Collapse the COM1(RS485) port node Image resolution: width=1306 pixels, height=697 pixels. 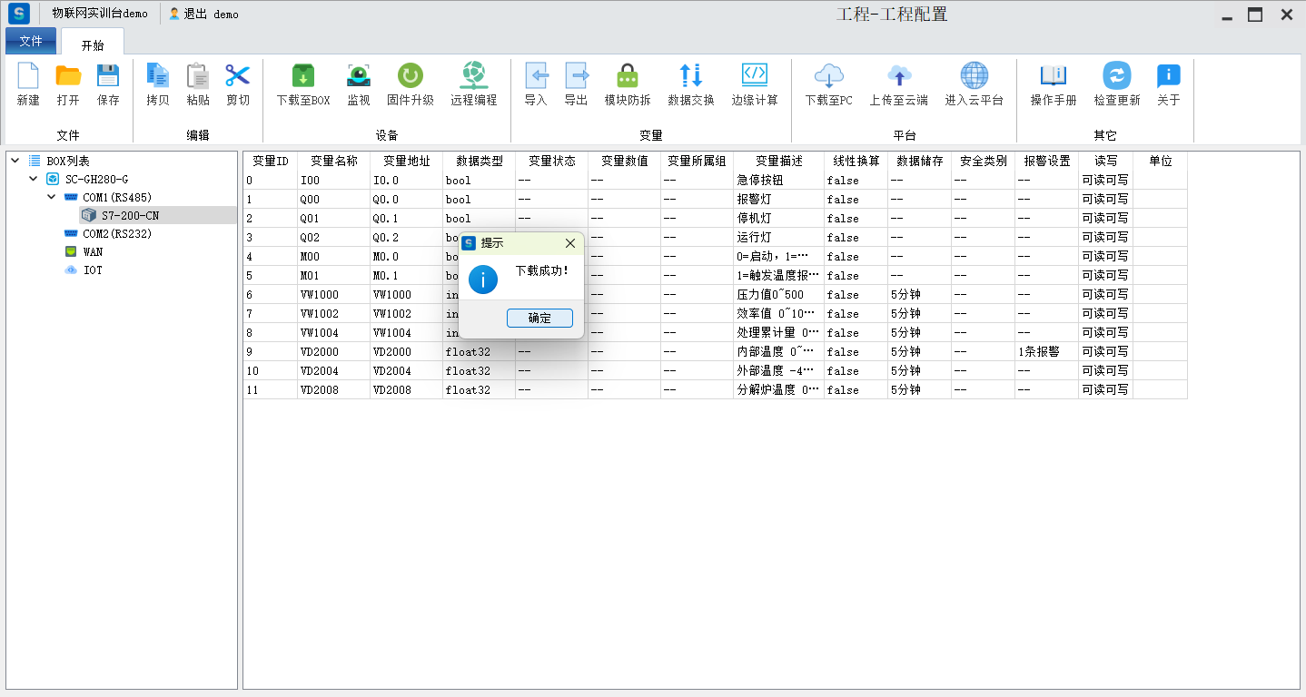(52, 197)
